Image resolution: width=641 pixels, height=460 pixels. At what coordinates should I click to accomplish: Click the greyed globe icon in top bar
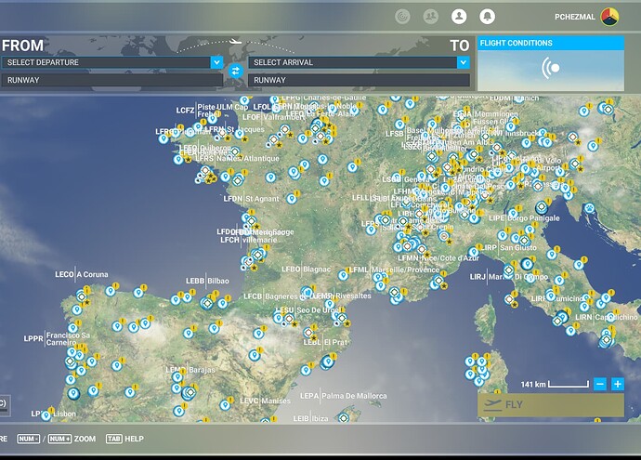point(402,17)
